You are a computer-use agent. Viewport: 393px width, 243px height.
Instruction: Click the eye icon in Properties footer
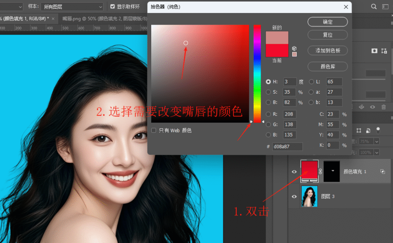[372, 107]
